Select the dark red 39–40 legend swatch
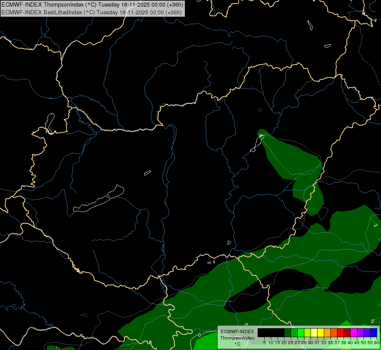The height and width of the screenshot is (350, 381). (x=347, y=332)
